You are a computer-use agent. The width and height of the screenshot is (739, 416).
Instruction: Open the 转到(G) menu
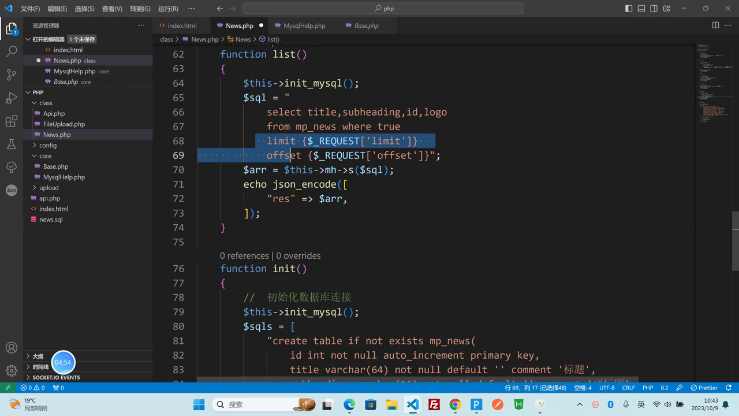(x=140, y=9)
